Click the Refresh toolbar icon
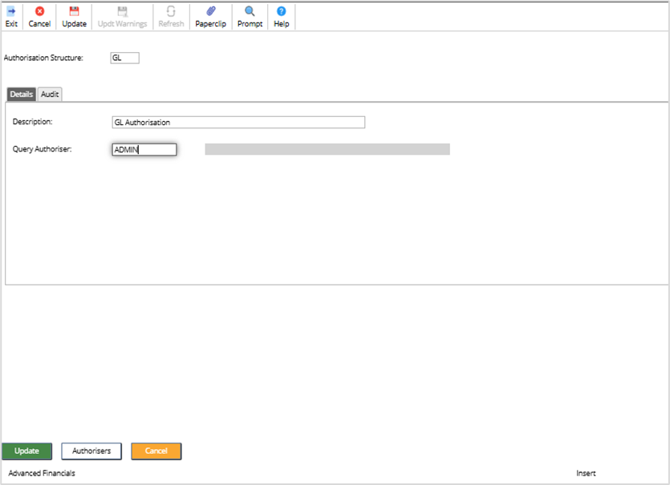This screenshot has height=485, width=670. (x=171, y=11)
